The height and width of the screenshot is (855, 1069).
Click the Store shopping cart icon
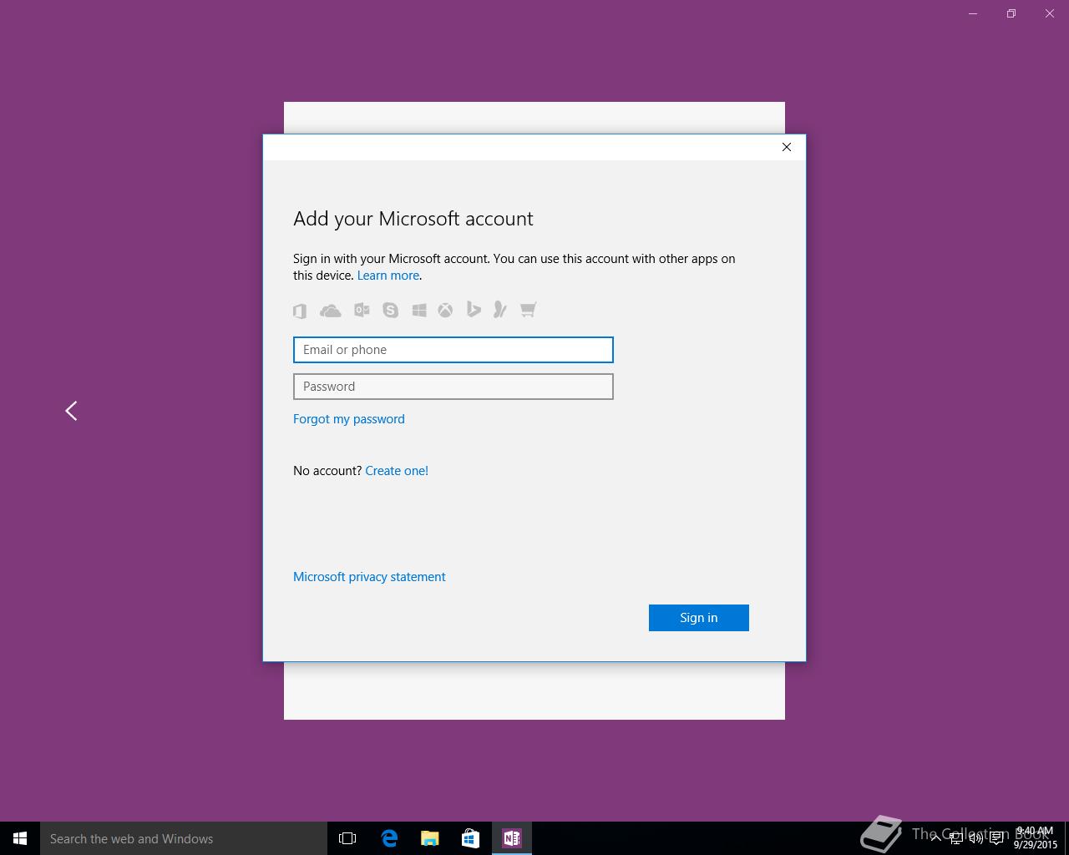(x=528, y=310)
